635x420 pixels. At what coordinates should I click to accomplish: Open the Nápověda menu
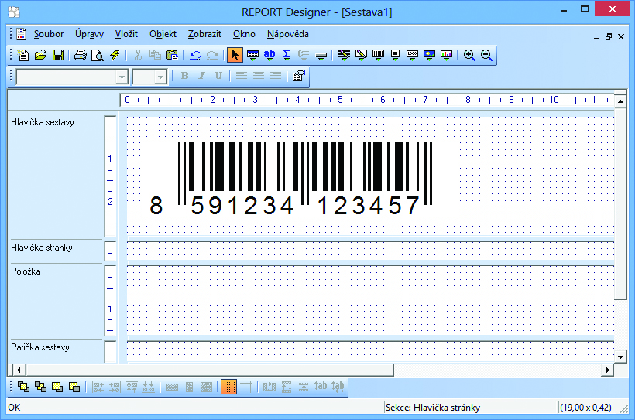288,34
